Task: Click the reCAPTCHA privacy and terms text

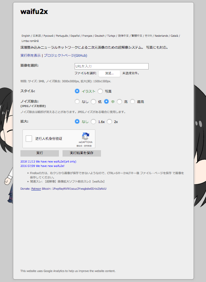Action: [x=84, y=146]
